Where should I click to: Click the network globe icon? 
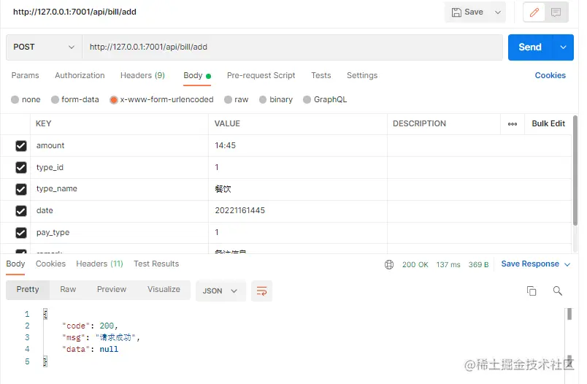pos(389,264)
